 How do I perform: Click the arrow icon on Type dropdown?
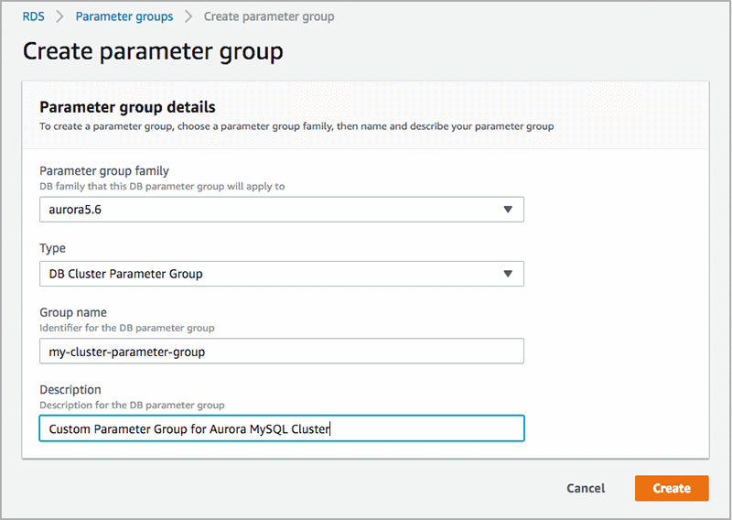pyautogui.click(x=509, y=274)
